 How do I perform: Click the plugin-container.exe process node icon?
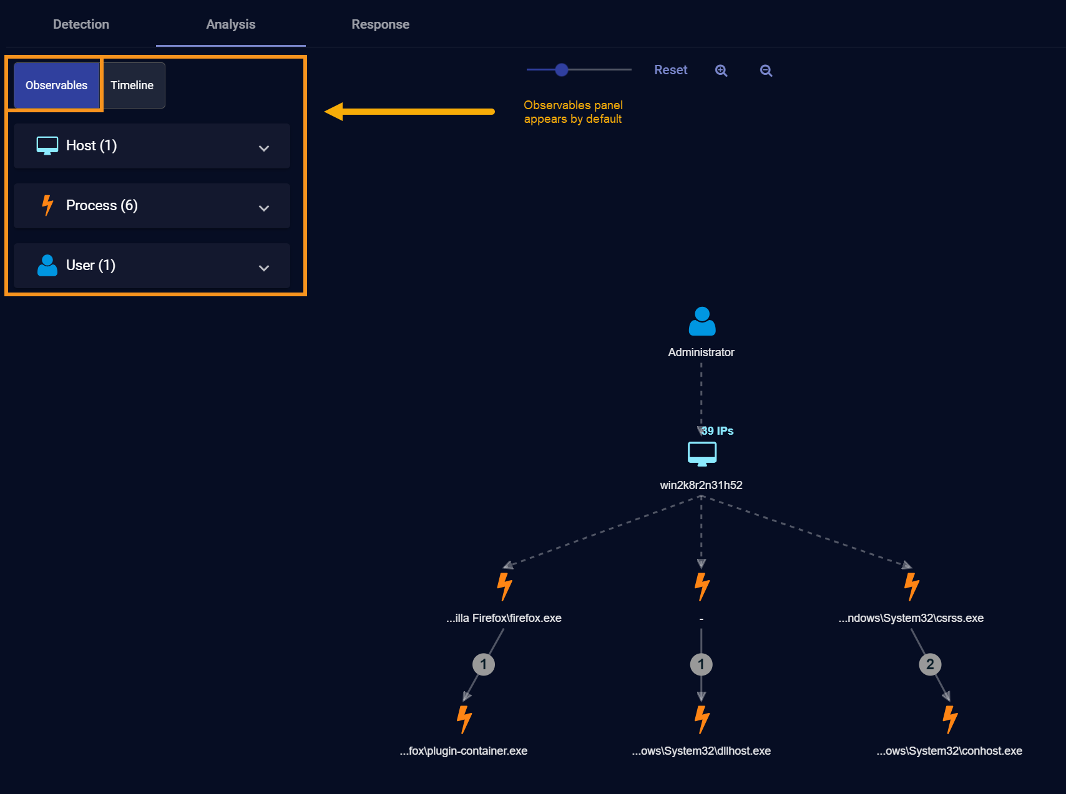click(x=464, y=719)
